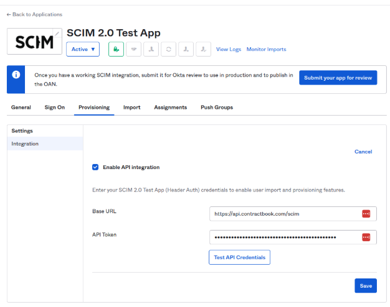Screen dimensions: 390x307
Task: Click the API Token label
Action: coord(104,234)
